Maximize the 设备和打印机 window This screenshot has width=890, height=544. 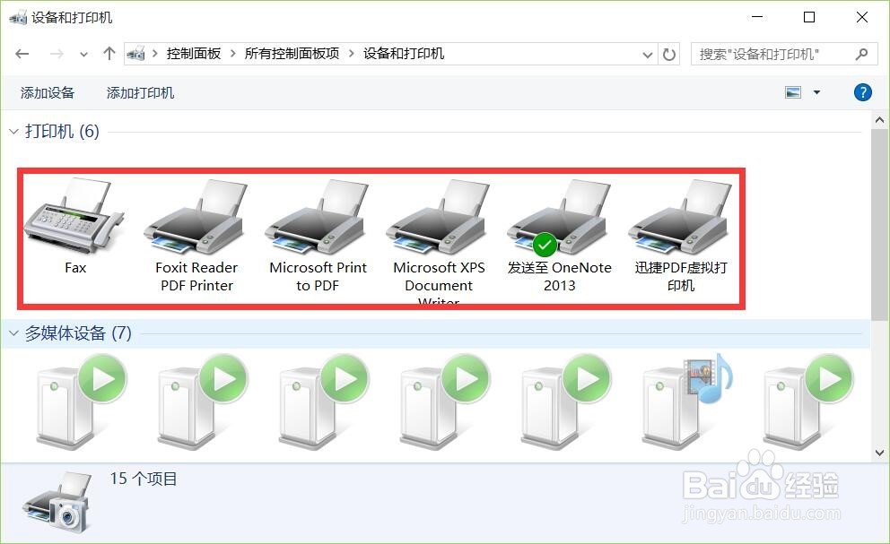[x=809, y=17]
